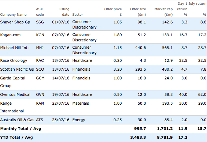Image resolution: width=207 pixels, height=142 pixels.
Task: Select the MHJ ASX code cell
Action: click(40, 48)
